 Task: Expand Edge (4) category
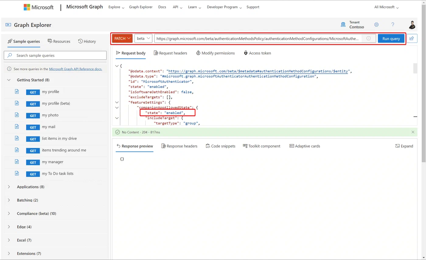coord(9,227)
